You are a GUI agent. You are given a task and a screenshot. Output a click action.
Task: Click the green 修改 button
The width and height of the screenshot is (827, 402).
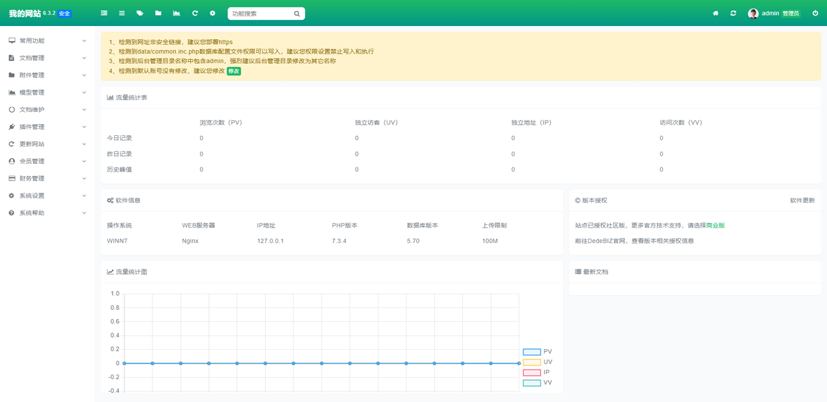pos(234,71)
